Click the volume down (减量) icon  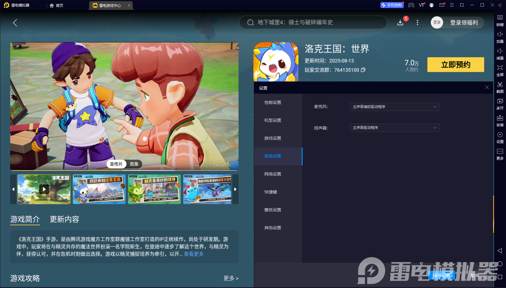tap(500, 51)
